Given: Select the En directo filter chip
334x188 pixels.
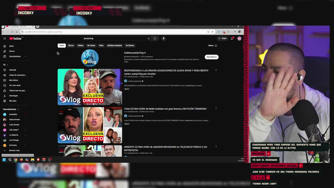Looking at the screenshot, I should tap(130, 45).
